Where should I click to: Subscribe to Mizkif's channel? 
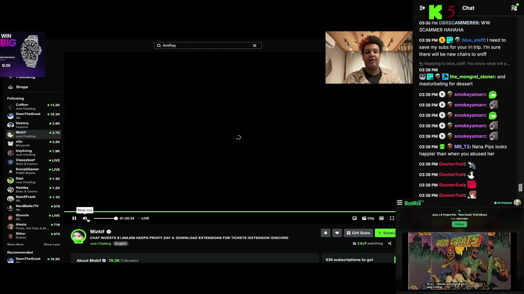385,233
